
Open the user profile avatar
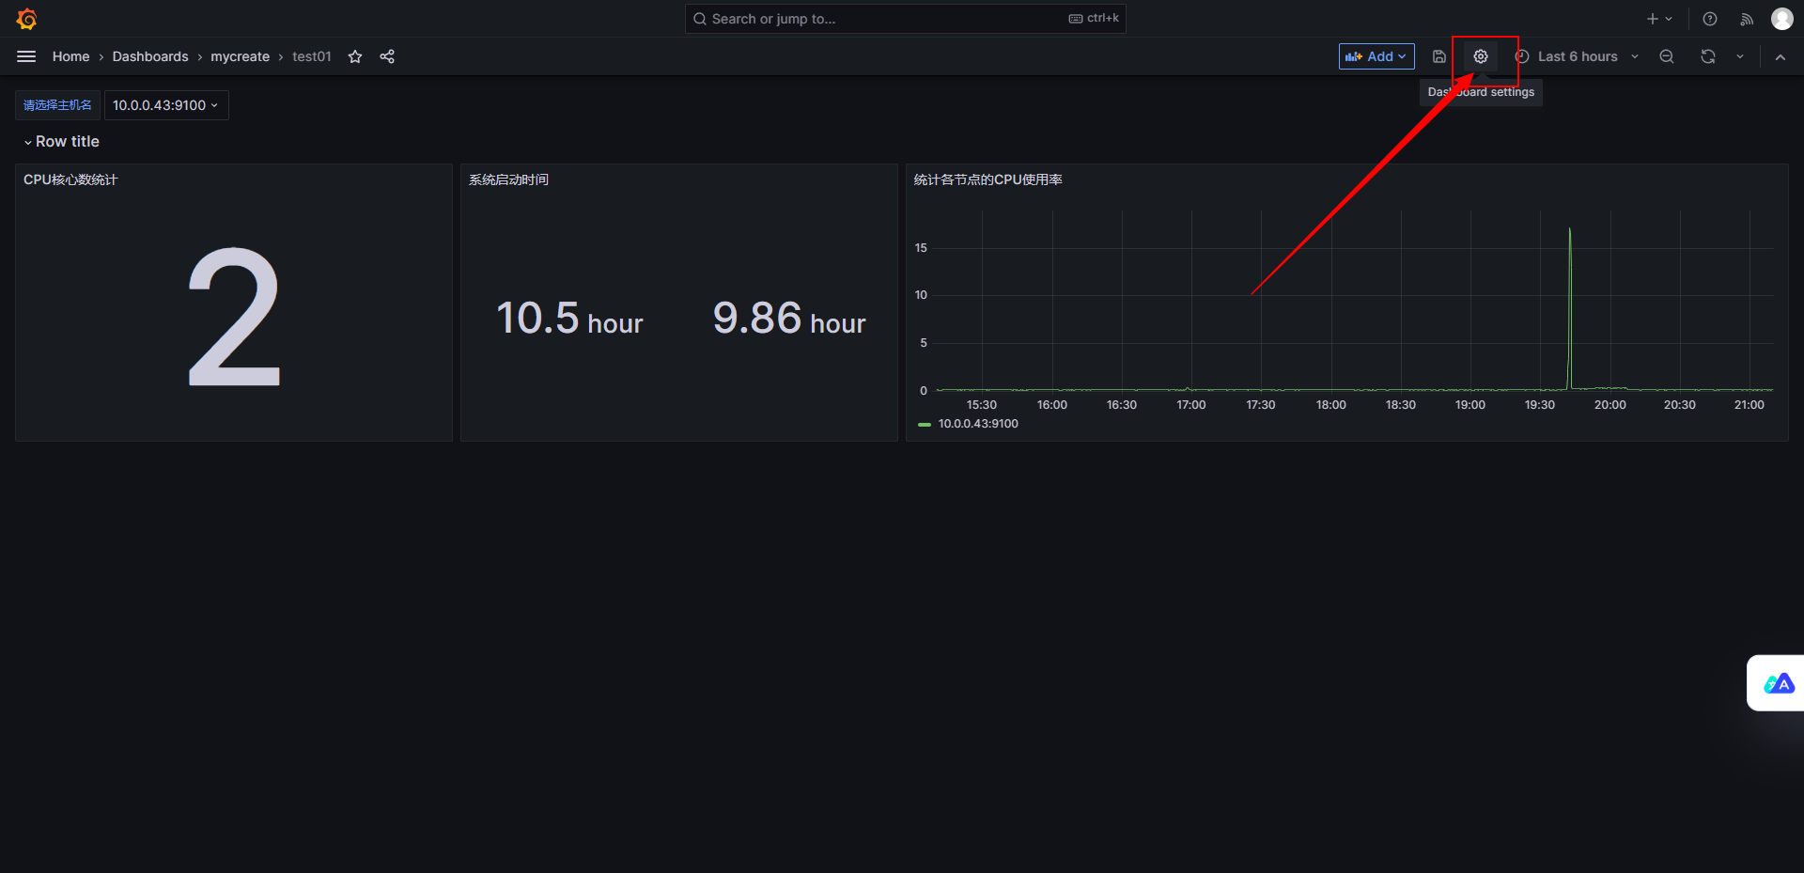1782,19
